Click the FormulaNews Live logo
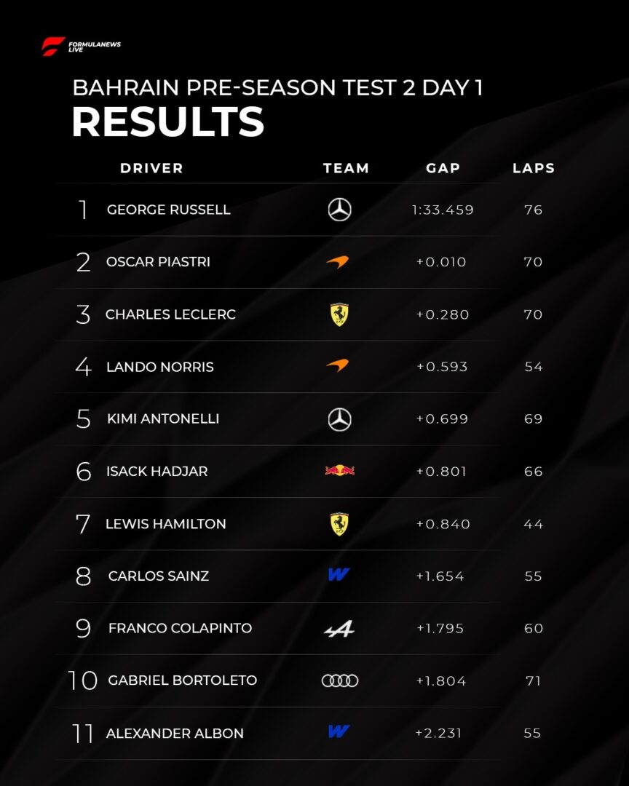Image resolution: width=629 pixels, height=786 pixels. tap(81, 47)
